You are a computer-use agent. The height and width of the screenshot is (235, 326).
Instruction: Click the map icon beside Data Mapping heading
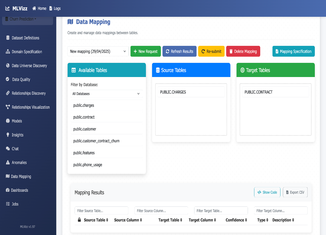[70, 22]
